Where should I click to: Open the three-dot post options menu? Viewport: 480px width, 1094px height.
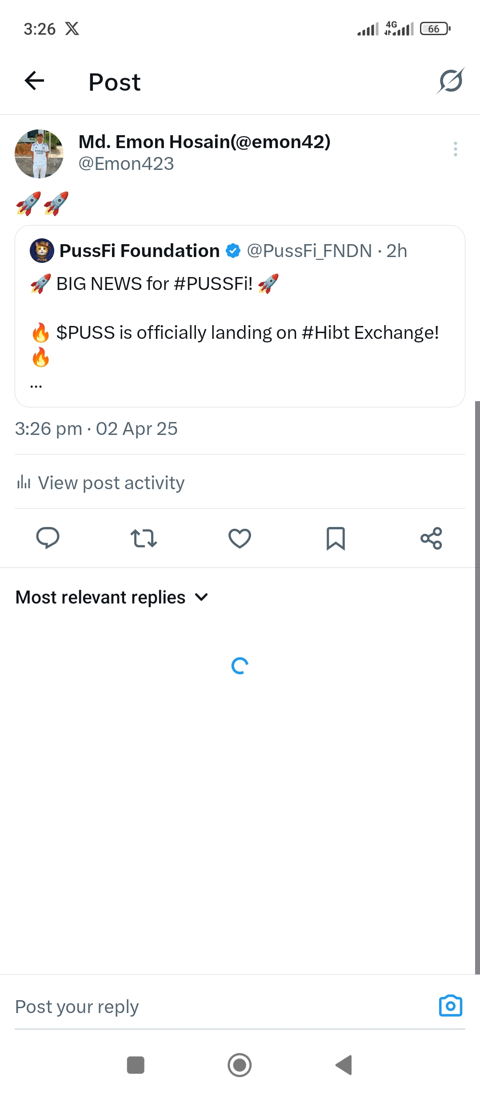[455, 149]
